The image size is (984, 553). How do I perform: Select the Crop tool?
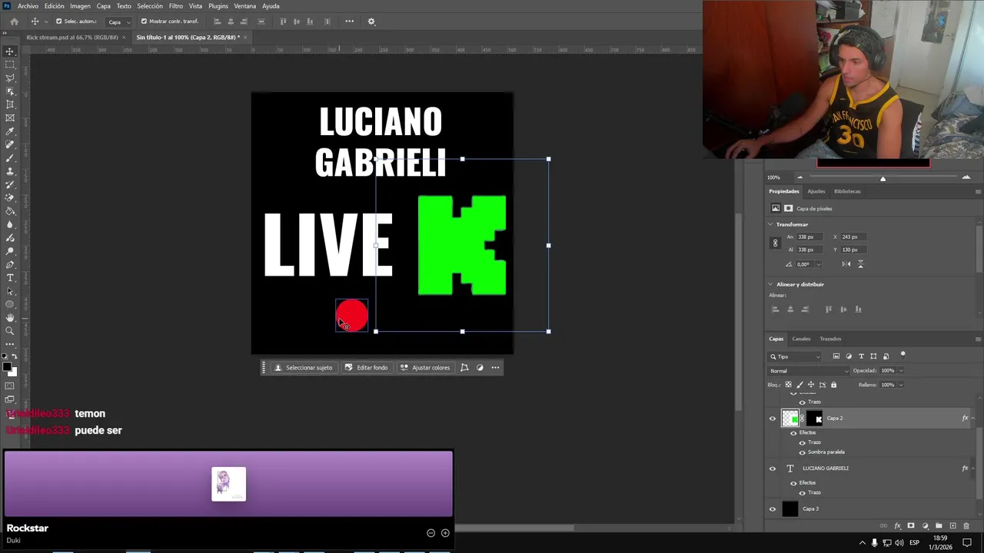10,104
